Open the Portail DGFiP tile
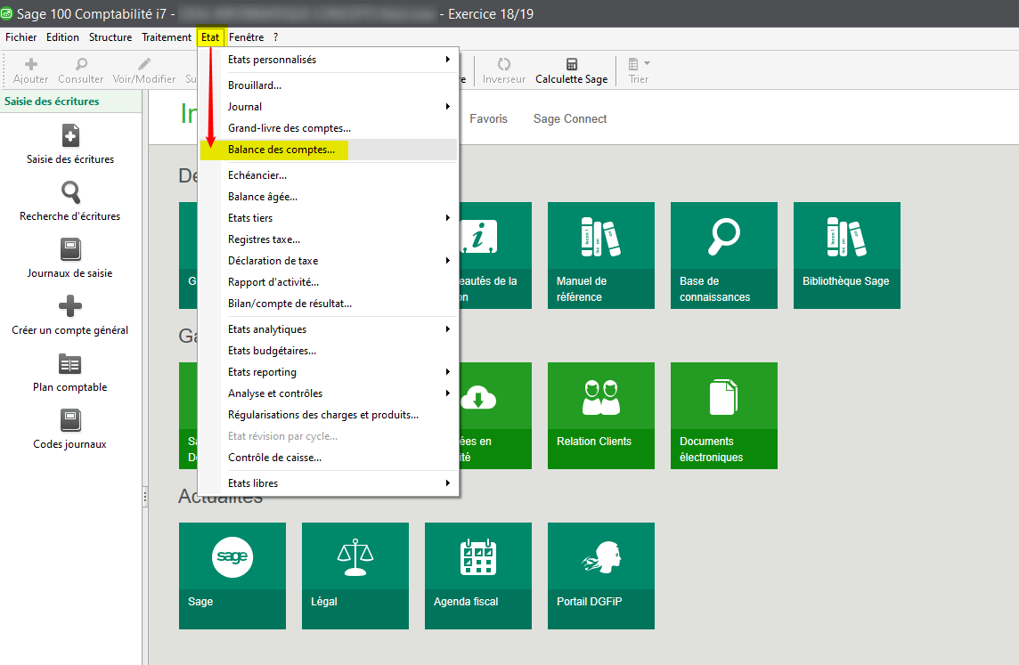 (x=600, y=575)
